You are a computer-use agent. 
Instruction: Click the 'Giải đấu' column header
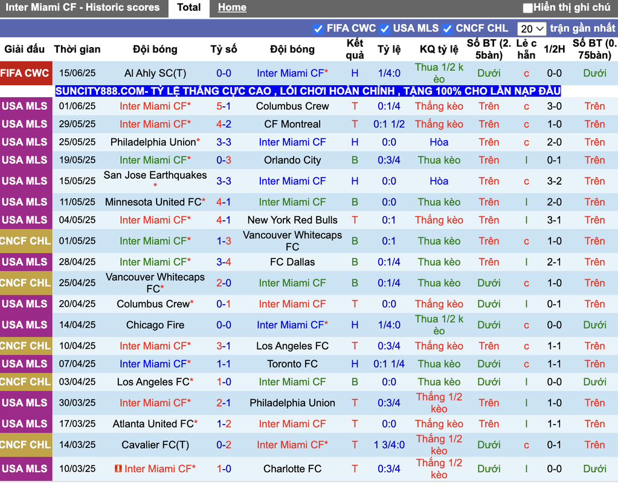click(x=24, y=50)
